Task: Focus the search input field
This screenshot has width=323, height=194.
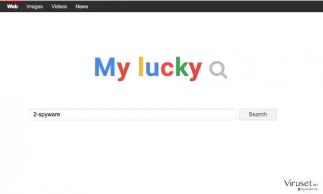Action: pyautogui.click(x=132, y=115)
